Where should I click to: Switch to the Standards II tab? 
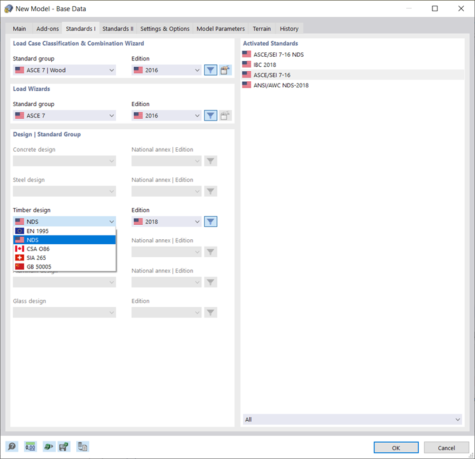click(118, 29)
